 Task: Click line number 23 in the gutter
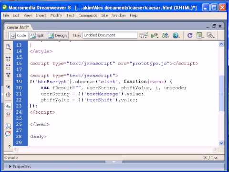(19, 106)
